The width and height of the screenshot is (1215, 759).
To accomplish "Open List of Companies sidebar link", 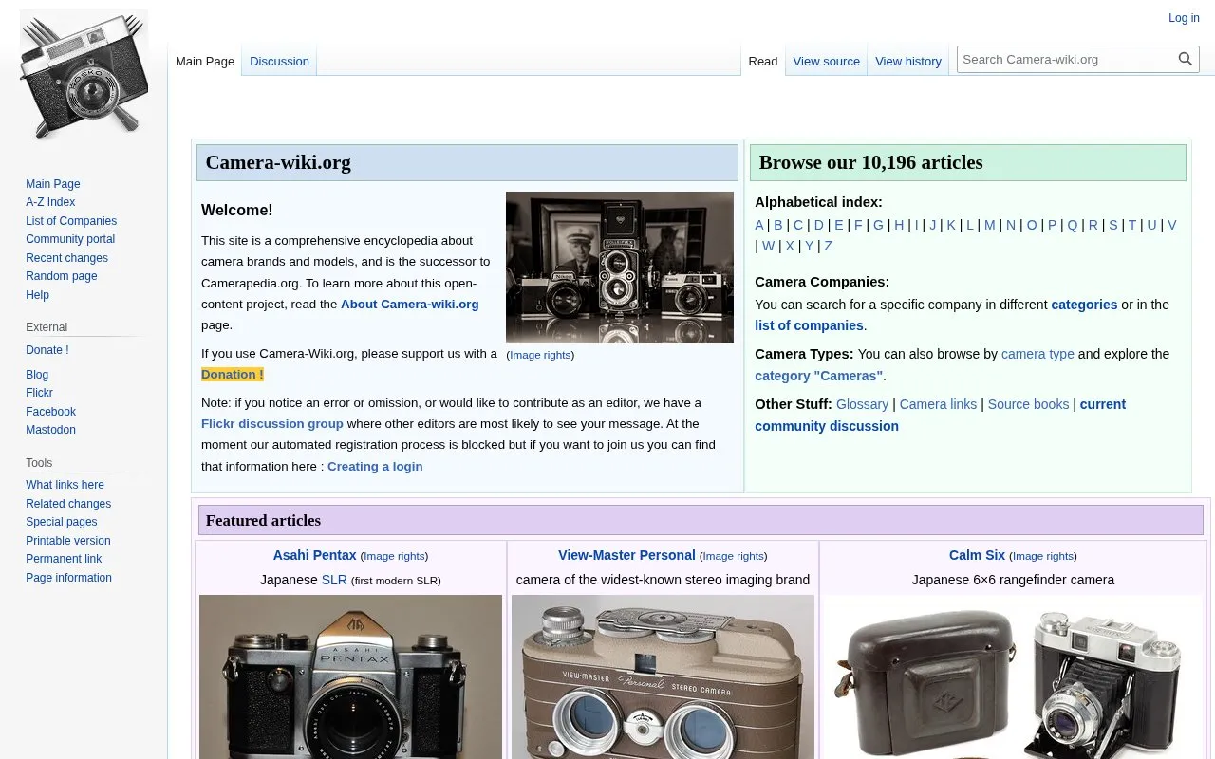I will 71,221.
